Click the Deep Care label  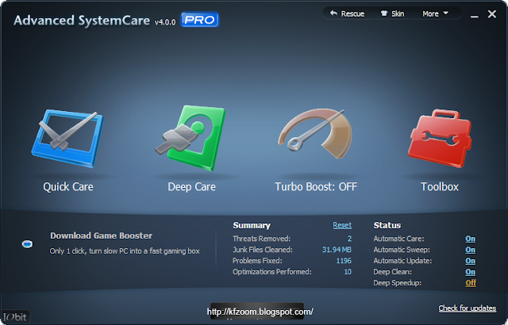click(191, 186)
